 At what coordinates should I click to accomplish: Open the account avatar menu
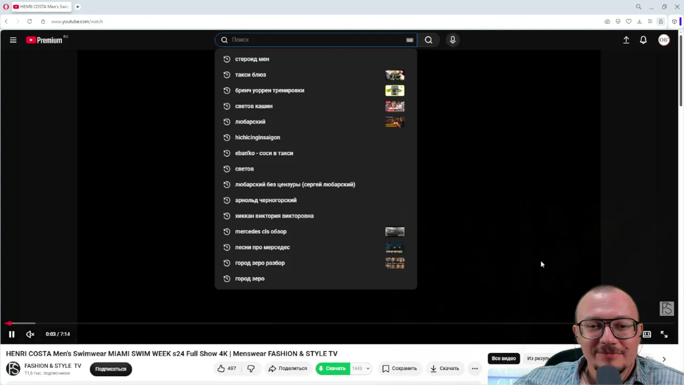click(x=664, y=40)
